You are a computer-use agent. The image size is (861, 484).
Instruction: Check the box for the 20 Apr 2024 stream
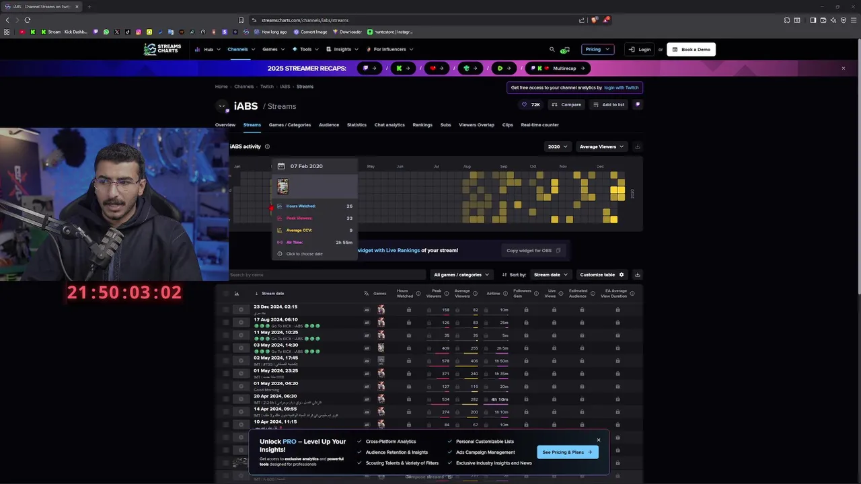[225, 399]
